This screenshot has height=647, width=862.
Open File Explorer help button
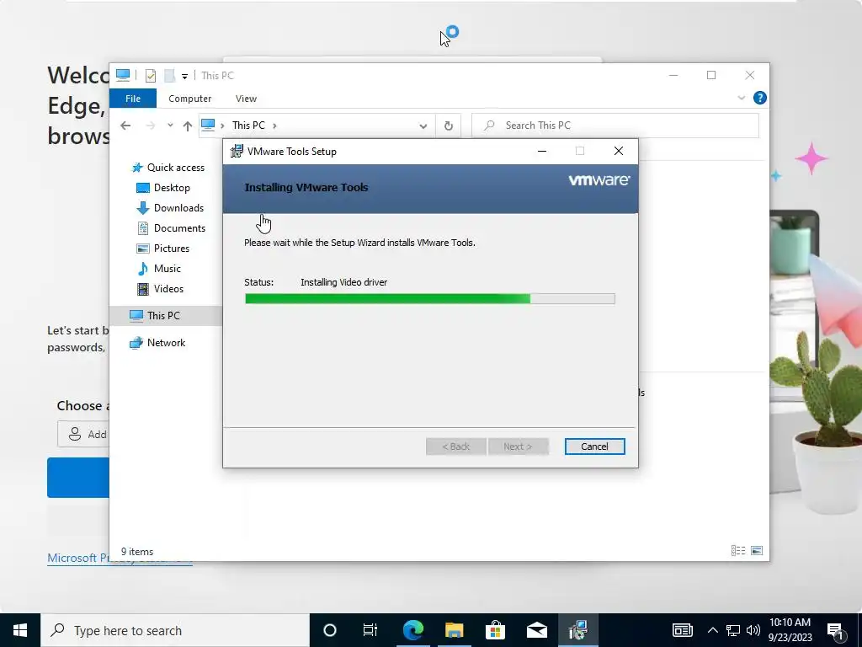[759, 98]
